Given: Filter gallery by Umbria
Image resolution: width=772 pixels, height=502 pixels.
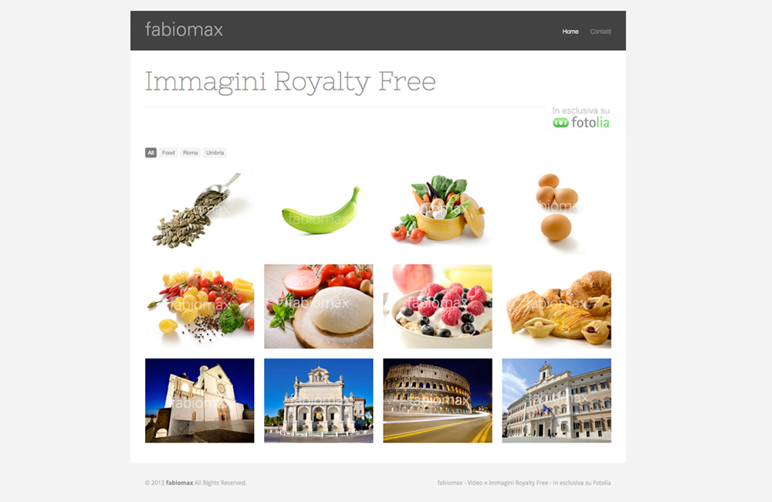Looking at the screenshot, I should (x=215, y=153).
